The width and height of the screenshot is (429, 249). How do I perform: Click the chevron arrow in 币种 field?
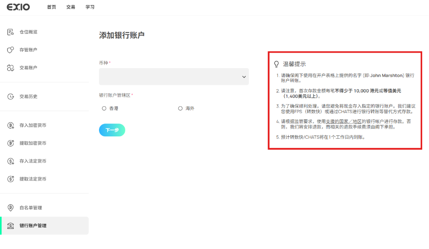[244, 77]
